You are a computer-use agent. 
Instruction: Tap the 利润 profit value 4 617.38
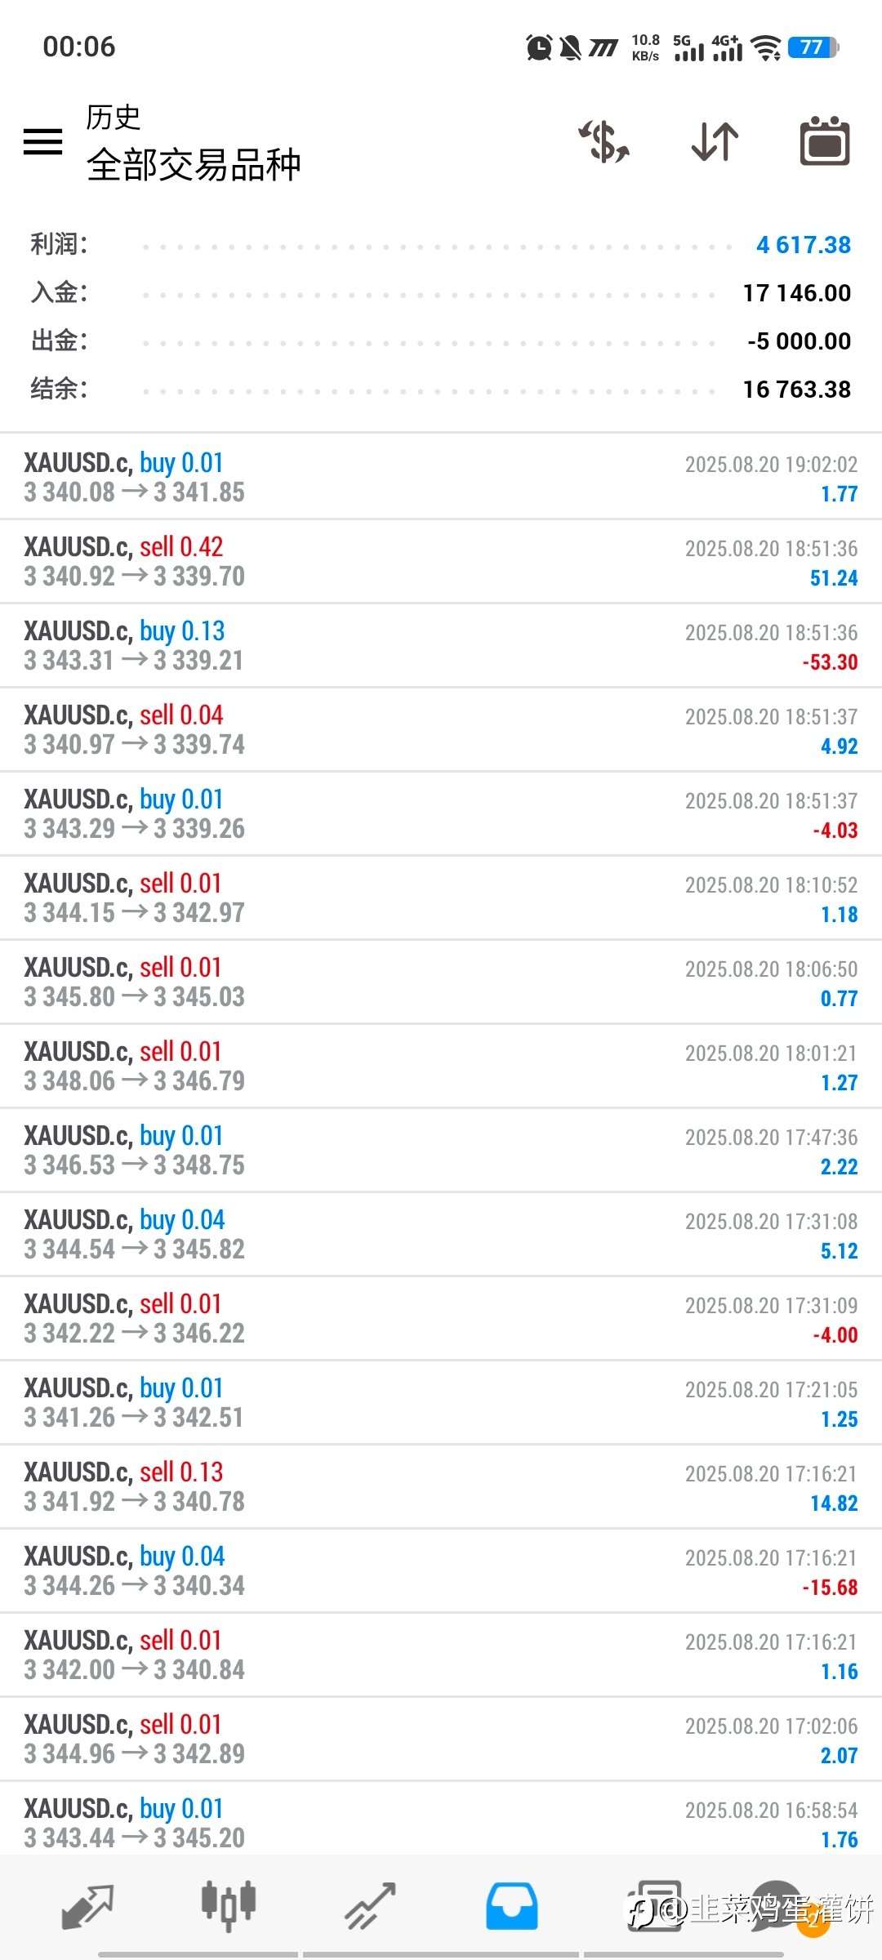point(803,245)
